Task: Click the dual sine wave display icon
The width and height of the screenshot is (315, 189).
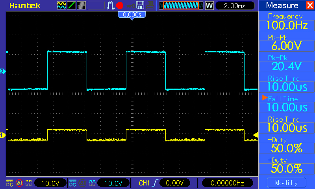Action: [61, 6]
